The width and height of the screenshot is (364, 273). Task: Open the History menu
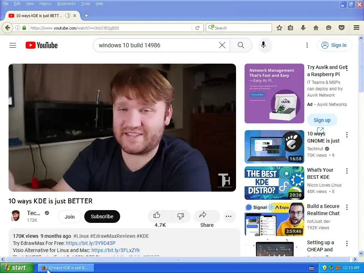coord(45,4)
